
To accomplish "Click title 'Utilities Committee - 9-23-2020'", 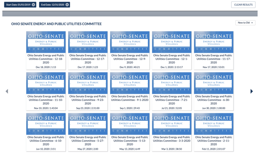I will [88, 102].
